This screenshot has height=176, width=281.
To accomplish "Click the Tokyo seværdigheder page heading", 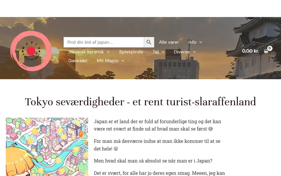I will tap(140, 102).
